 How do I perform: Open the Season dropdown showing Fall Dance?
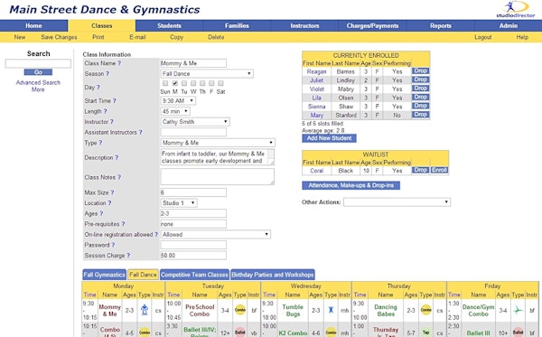207,73
